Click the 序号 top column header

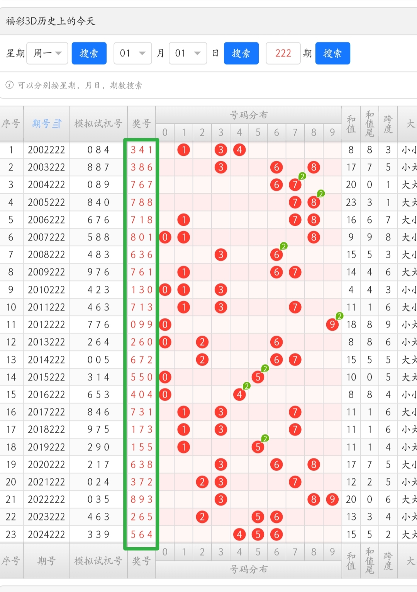11,124
